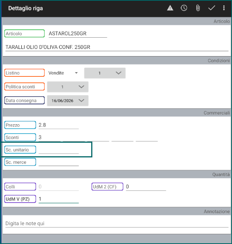Expand the Vendite listino type dropdown

click(x=63, y=73)
